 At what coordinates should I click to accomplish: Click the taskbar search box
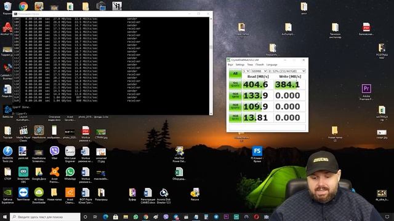tap(45, 217)
